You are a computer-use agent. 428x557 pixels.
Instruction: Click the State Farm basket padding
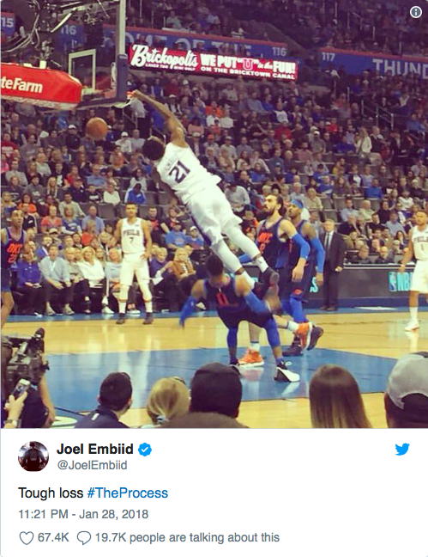click(41, 84)
